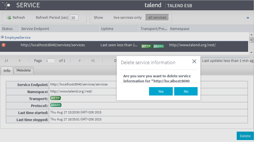Image resolution: width=254 pixels, height=142 pixels.
Task: Click the Last update status text
Action: pos(227,60)
